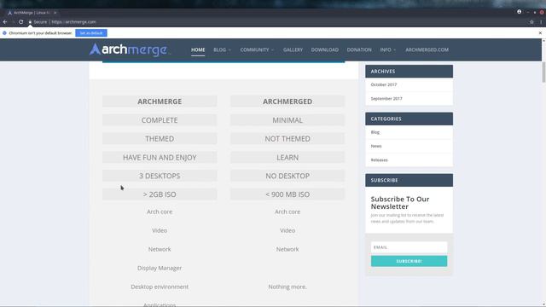The width and height of the screenshot is (546, 307).
Task: Visit ARCHMERGED.COM link in navbar
Action: [427, 49]
